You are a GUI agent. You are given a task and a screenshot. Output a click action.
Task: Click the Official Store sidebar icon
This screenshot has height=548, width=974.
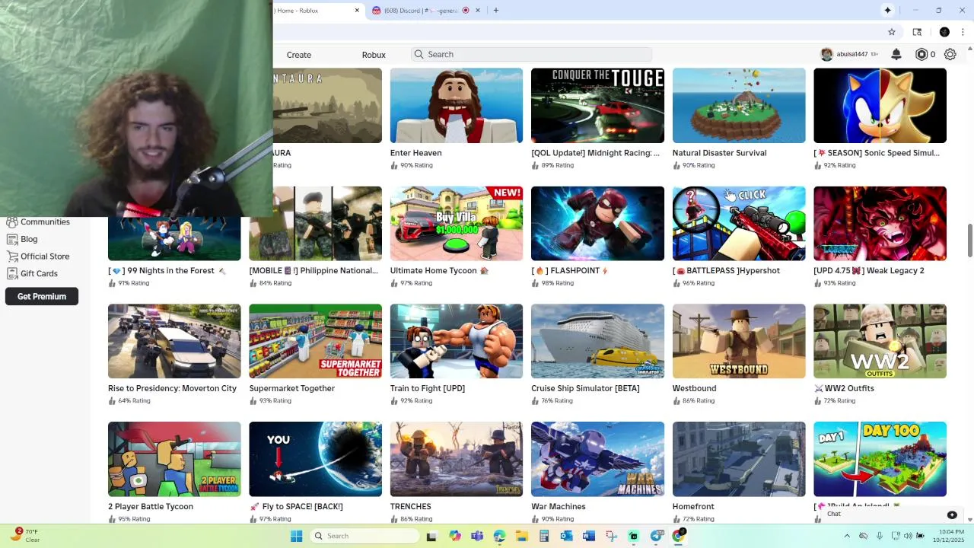tap(11, 256)
